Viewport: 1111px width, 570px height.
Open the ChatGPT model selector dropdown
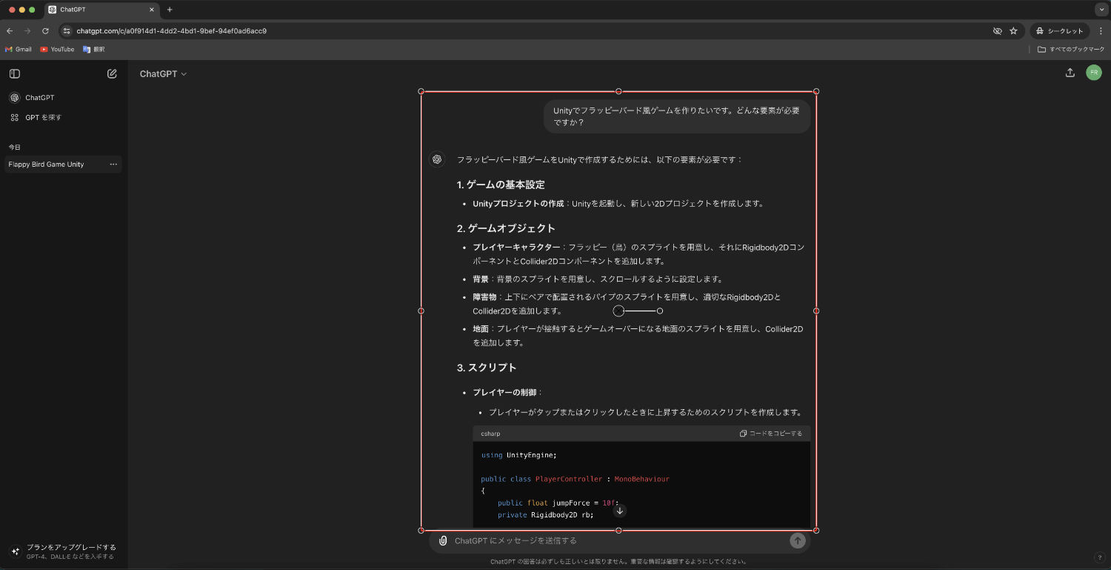[x=163, y=74]
